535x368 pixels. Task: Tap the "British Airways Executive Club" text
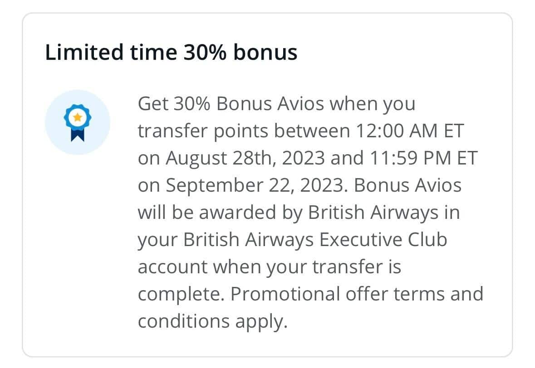(x=315, y=240)
